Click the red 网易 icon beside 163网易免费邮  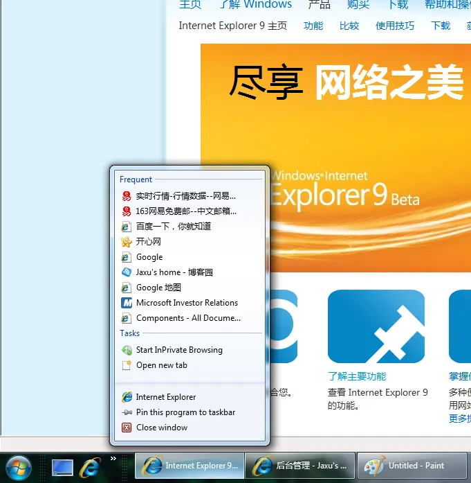(127, 211)
